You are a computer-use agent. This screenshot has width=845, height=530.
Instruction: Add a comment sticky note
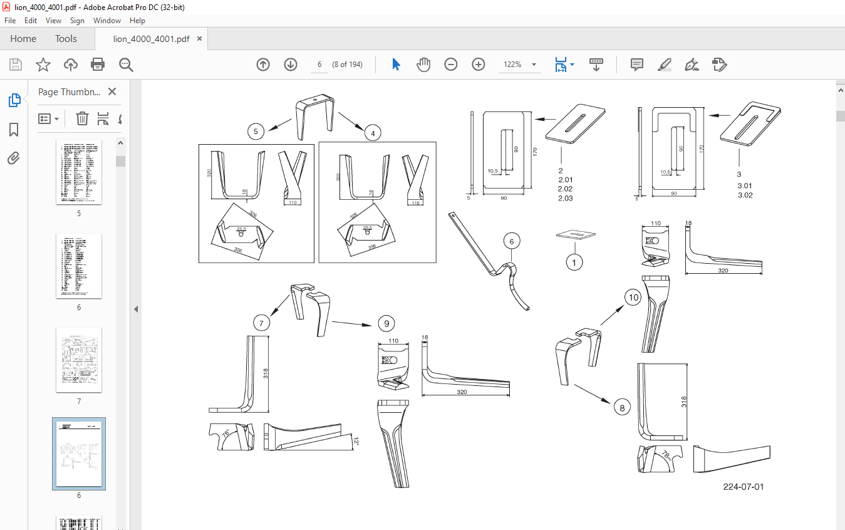(637, 65)
